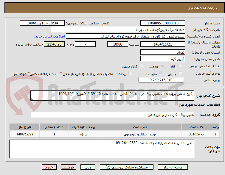Click the شماره نیاز field 1104095118000016
This screenshot has height=175, width=225.
[163, 23]
